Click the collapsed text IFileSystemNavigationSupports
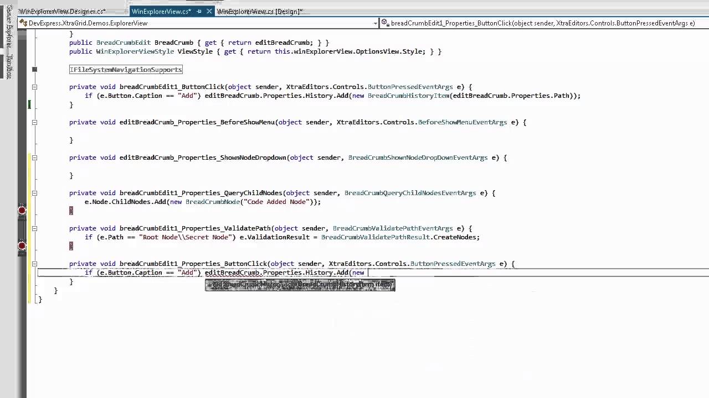Viewport: 709px width, 398px height. coord(126,69)
